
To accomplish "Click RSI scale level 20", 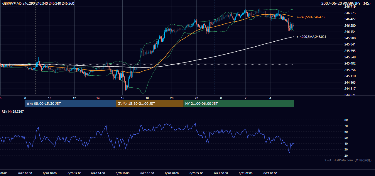I will point(346,155).
